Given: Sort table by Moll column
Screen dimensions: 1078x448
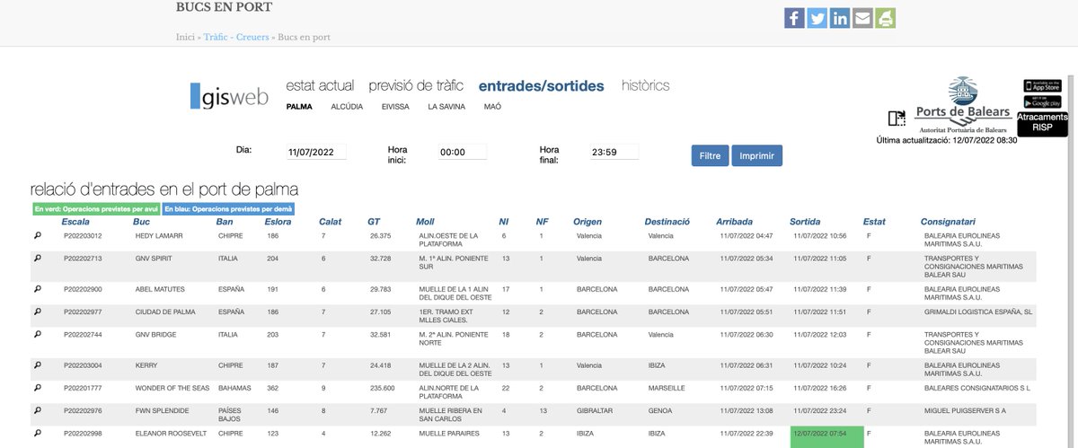Looking at the screenshot, I should click(425, 221).
